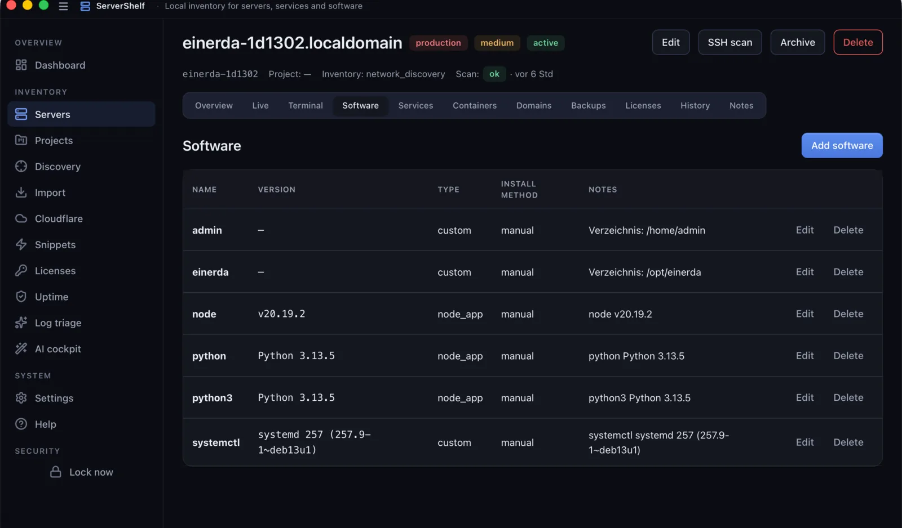Image resolution: width=902 pixels, height=528 pixels.
Task: Delete the python3 software entry
Action: click(x=848, y=397)
